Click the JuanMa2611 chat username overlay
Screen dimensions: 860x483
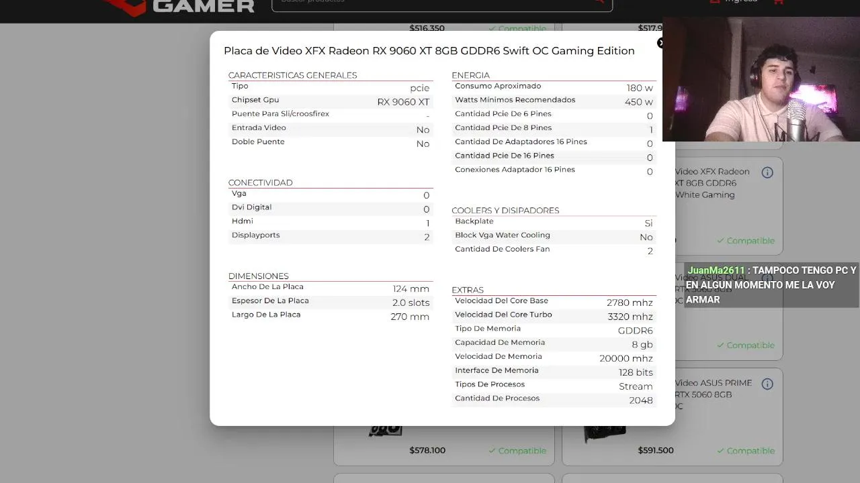coord(716,270)
